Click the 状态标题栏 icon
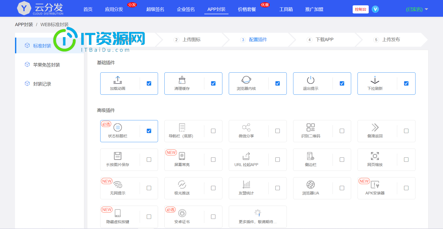 [118, 127]
